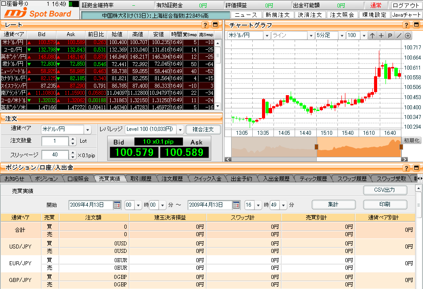The image size is (423, 289).
Task: Open start minute 00 dropdown
Action: (162, 205)
